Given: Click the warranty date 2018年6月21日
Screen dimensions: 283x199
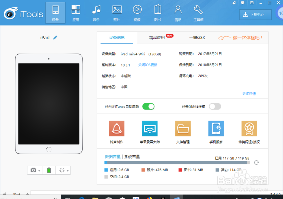Looking at the screenshot, I should [x=210, y=65].
